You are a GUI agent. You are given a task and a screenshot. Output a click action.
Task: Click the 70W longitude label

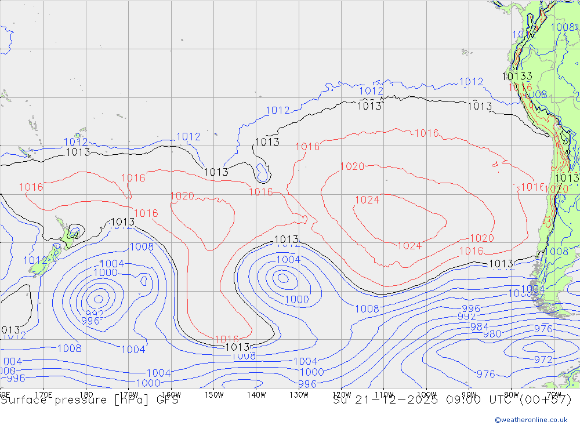(554, 395)
